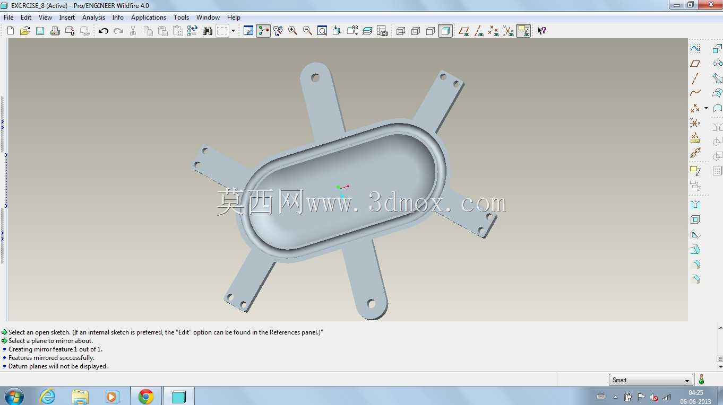Open the Windows Start menu
This screenshot has height=405, width=723.
[13, 396]
